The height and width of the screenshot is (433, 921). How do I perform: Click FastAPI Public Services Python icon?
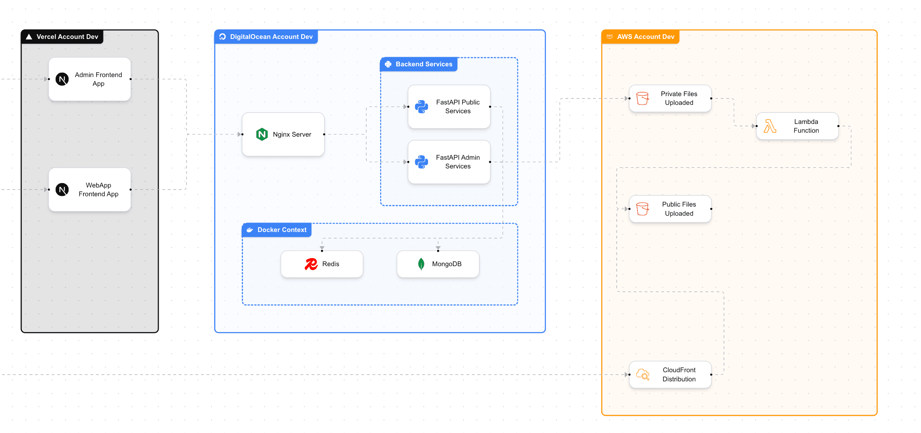(422, 107)
